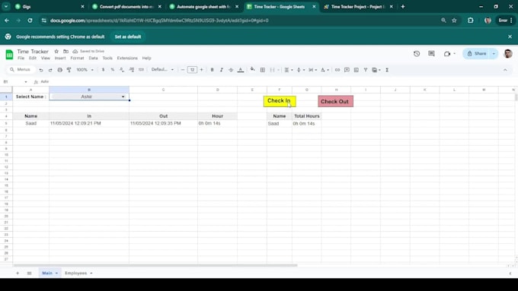Click the Meet camera icon
Image resolution: width=518 pixels, height=291 pixels.
[447, 54]
